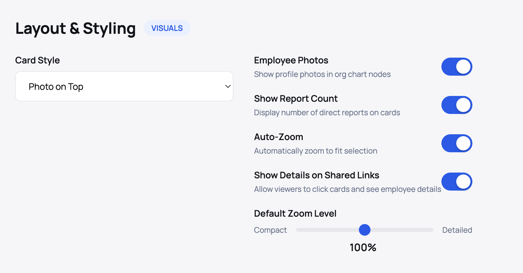Click the Layout & Styling heading
Image resolution: width=523 pixels, height=273 pixels.
[75, 29]
